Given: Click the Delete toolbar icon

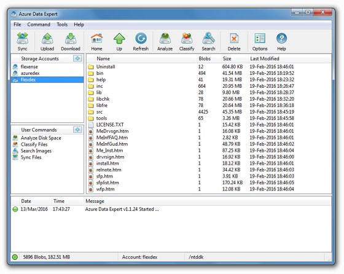Looking at the screenshot, I should point(234,42).
